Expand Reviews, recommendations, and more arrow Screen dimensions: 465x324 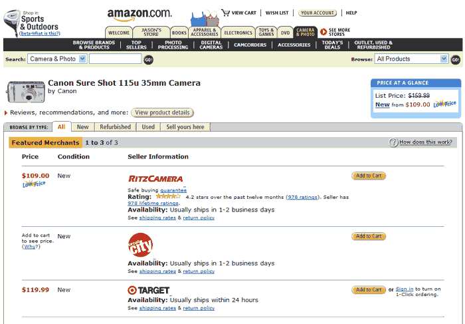pos(6,113)
